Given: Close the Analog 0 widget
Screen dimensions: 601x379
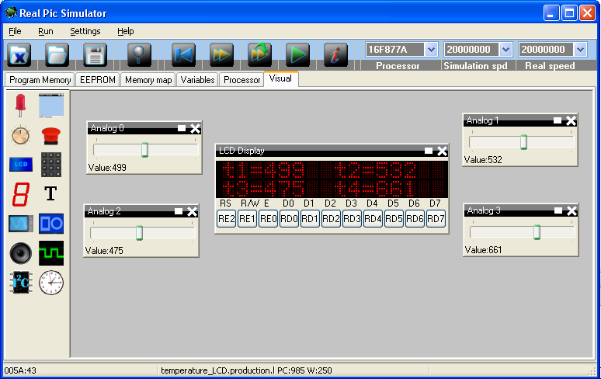Looking at the screenshot, I should [x=196, y=128].
